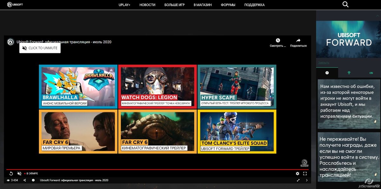Click the red video progress bar
The image size is (381, 189).
[157, 170]
